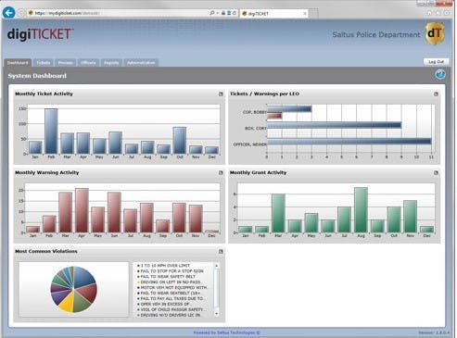Open the Process tab
The height and width of the screenshot is (338, 457).
tap(66, 63)
